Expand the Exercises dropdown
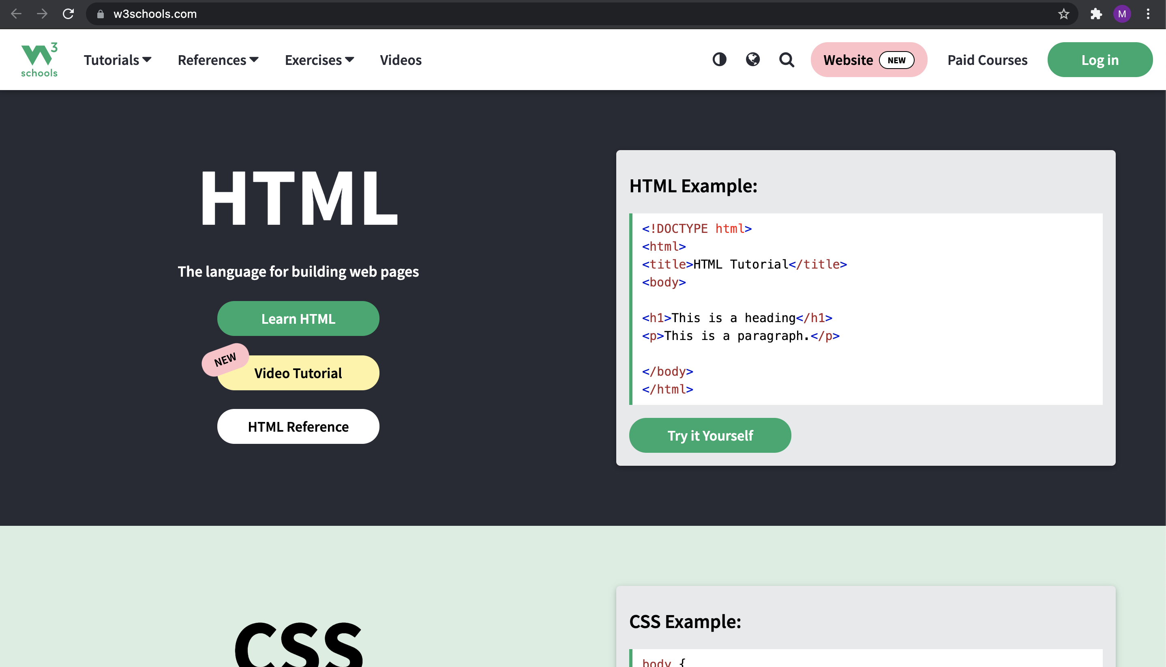The image size is (1166, 667). 319,60
